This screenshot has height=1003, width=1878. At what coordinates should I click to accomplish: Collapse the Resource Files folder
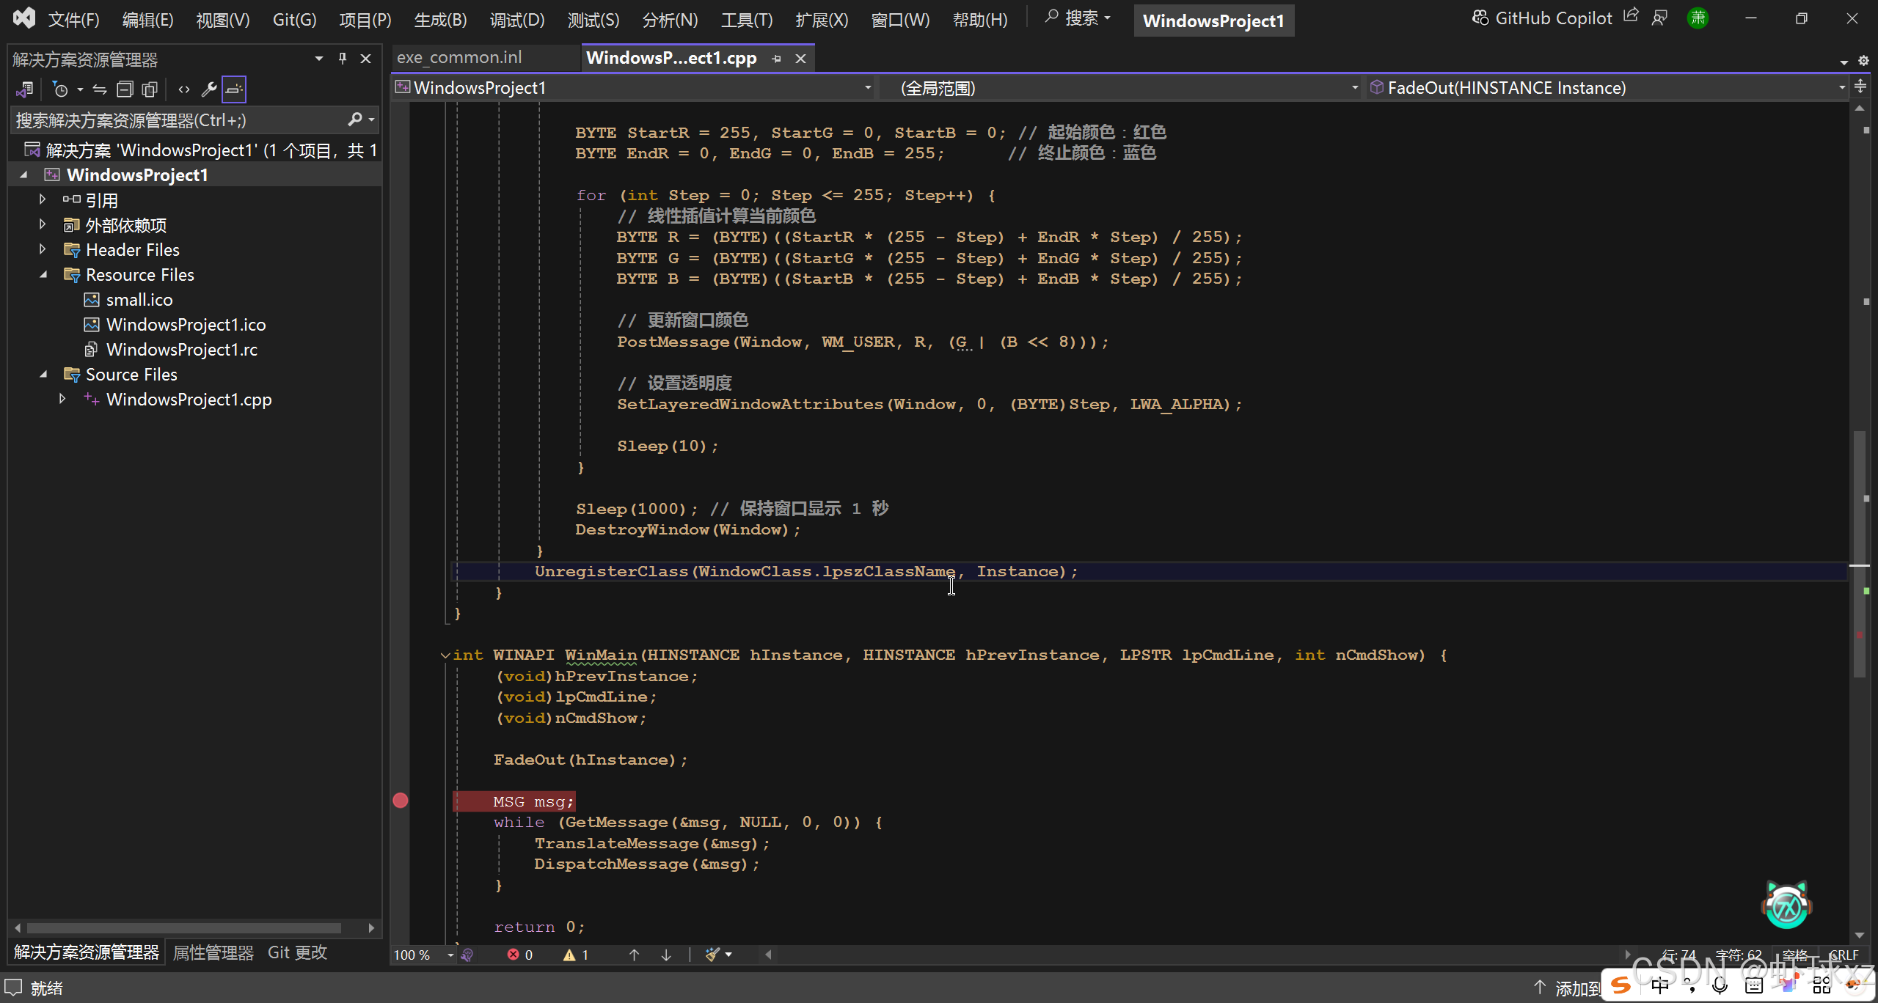(x=43, y=275)
